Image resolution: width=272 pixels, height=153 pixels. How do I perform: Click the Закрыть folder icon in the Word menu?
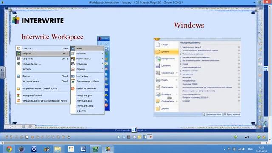[x=158, y=108]
